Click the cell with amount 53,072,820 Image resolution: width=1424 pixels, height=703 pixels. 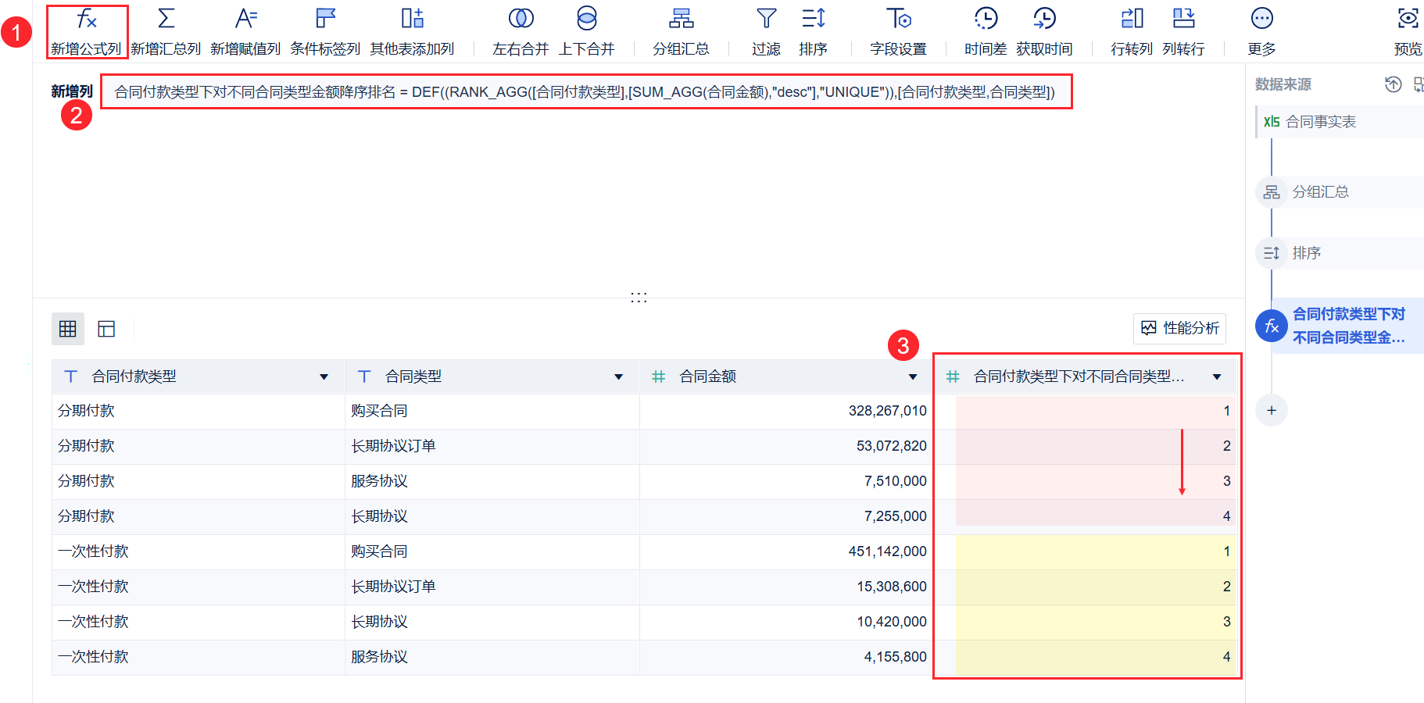point(786,446)
